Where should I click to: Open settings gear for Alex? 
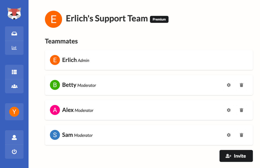click(x=229, y=110)
